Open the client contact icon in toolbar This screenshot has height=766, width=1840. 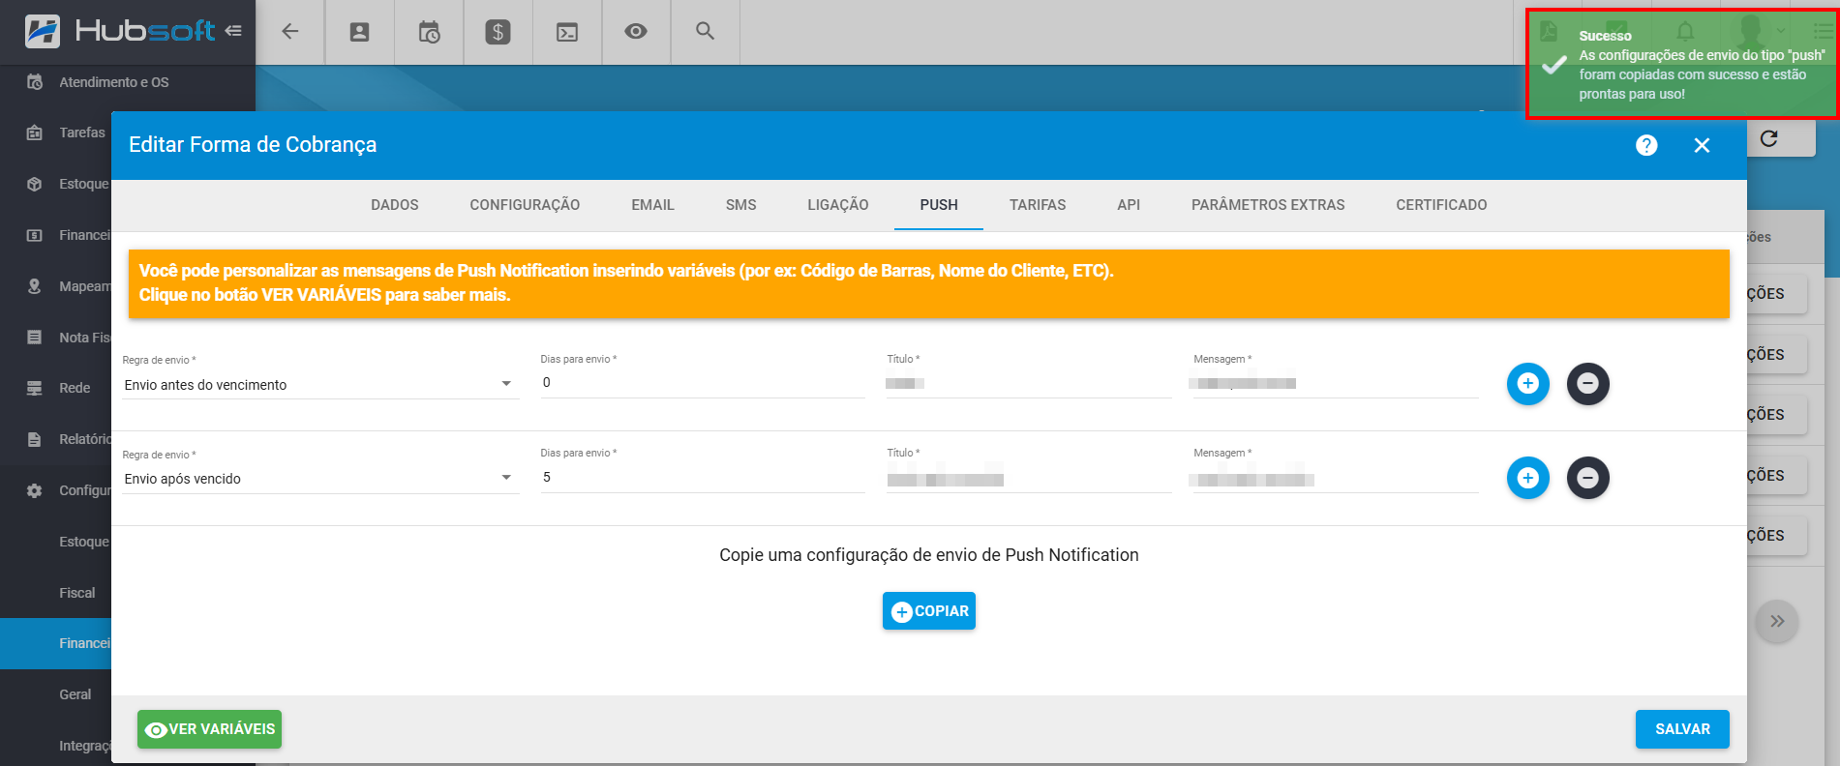[359, 32]
